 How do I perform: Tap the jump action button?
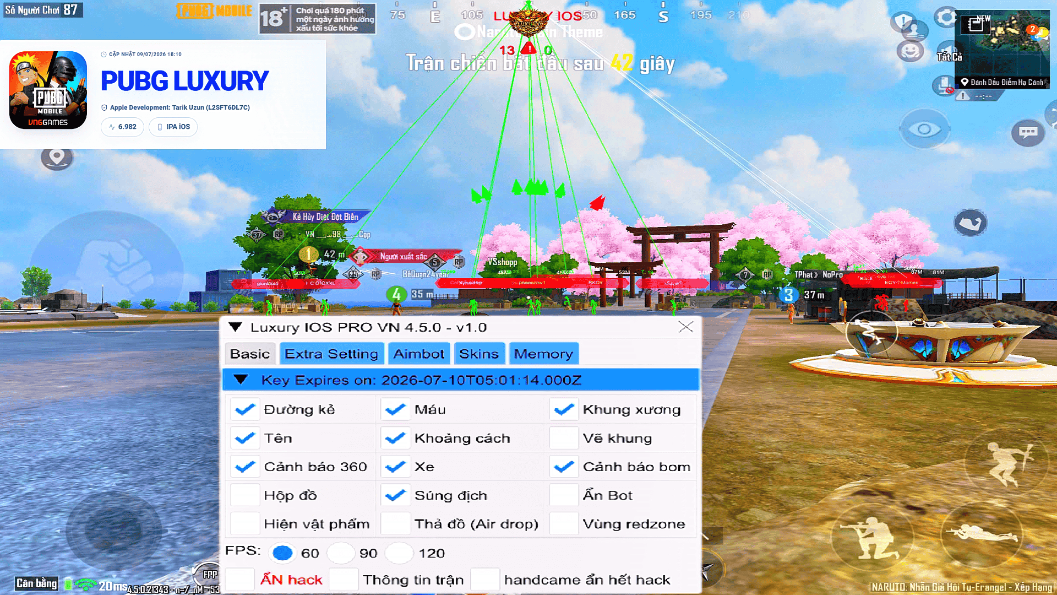(1007, 463)
